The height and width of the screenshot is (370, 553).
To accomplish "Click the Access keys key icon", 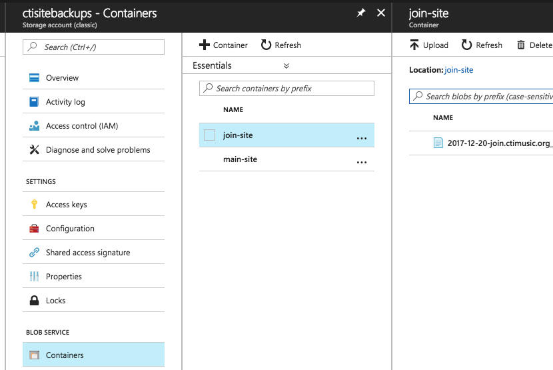I will pyautogui.click(x=34, y=205).
